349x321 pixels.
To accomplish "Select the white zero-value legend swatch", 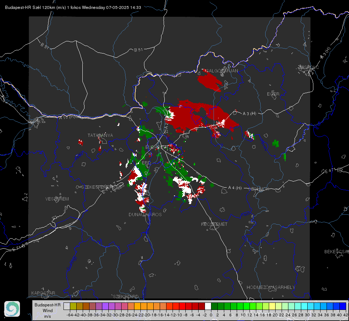I will pos(208,306).
